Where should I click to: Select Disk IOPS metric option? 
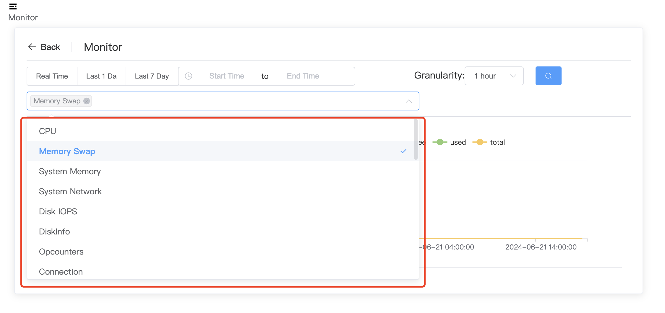point(58,211)
